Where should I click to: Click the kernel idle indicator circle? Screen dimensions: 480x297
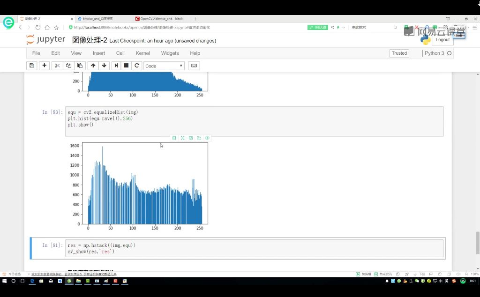coord(450,53)
